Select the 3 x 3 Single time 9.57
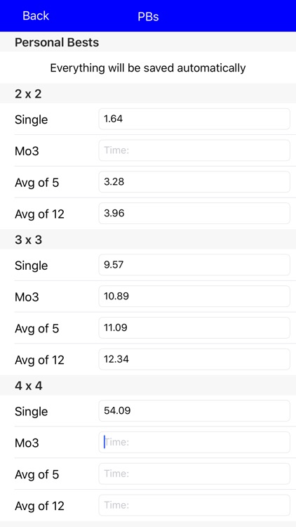Screen dimensions: 296x527 [194, 265]
